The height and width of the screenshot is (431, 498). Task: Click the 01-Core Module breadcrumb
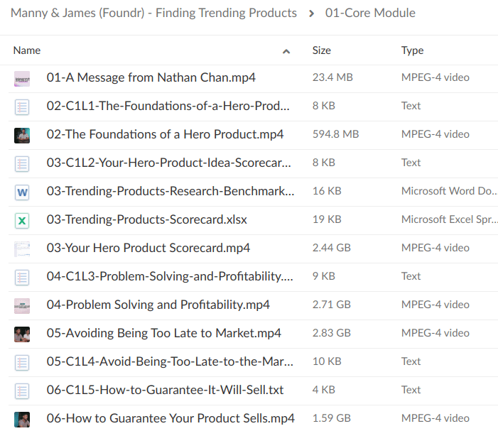tap(370, 13)
